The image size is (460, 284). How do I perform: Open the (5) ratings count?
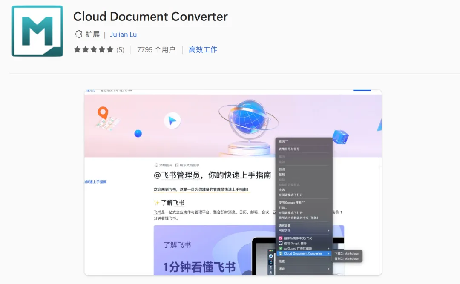(x=120, y=49)
